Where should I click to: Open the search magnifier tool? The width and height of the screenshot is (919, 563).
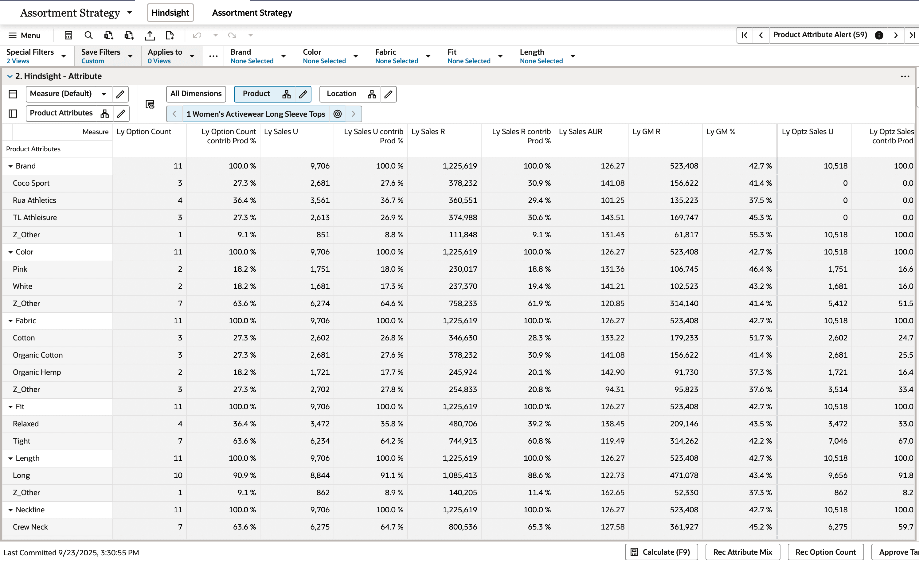(x=88, y=35)
